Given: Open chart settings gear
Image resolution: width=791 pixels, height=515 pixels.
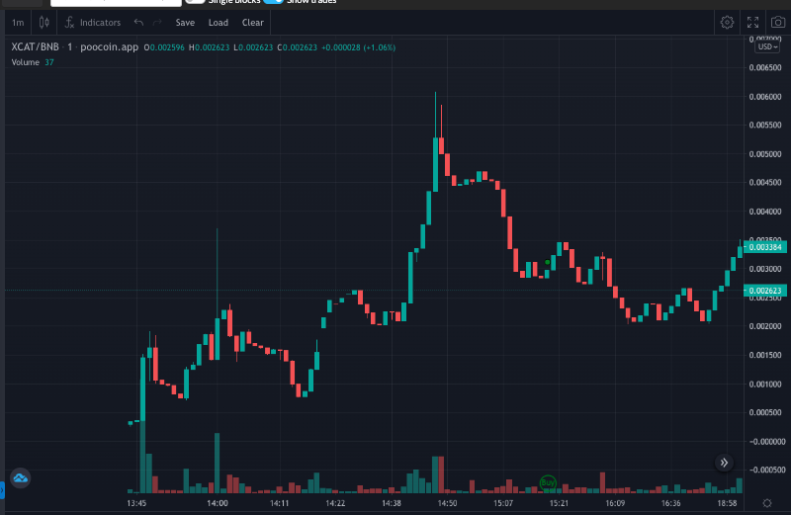Looking at the screenshot, I should pyautogui.click(x=727, y=22).
